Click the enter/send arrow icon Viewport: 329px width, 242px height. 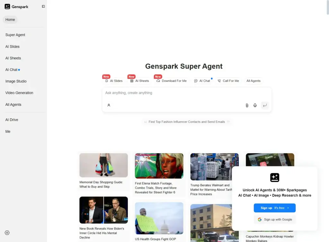[x=265, y=105]
